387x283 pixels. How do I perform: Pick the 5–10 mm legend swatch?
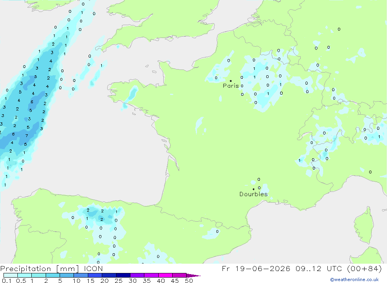click(x=67, y=275)
